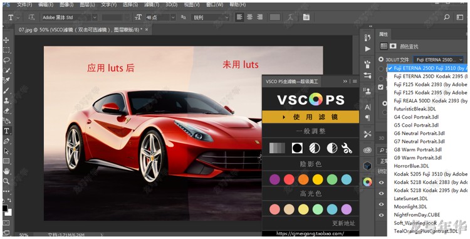This screenshot has height=239, width=470.
Task: Select the 3DLUT file radio button
Action: (381, 60)
